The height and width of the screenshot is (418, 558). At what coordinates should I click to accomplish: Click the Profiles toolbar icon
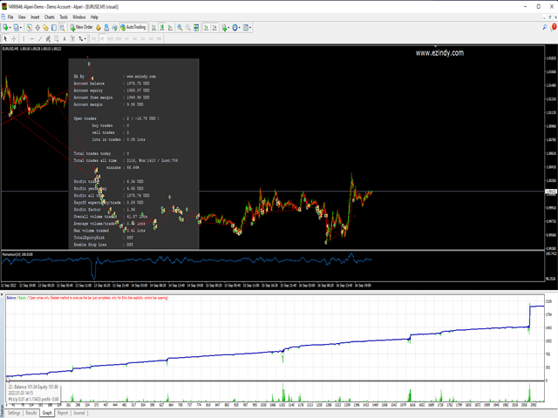coord(16,27)
